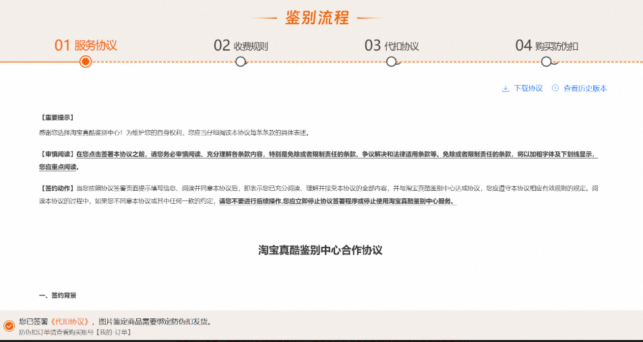Click the clock icon for history versions
Screen dimensions: 643x342
click(555, 88)
